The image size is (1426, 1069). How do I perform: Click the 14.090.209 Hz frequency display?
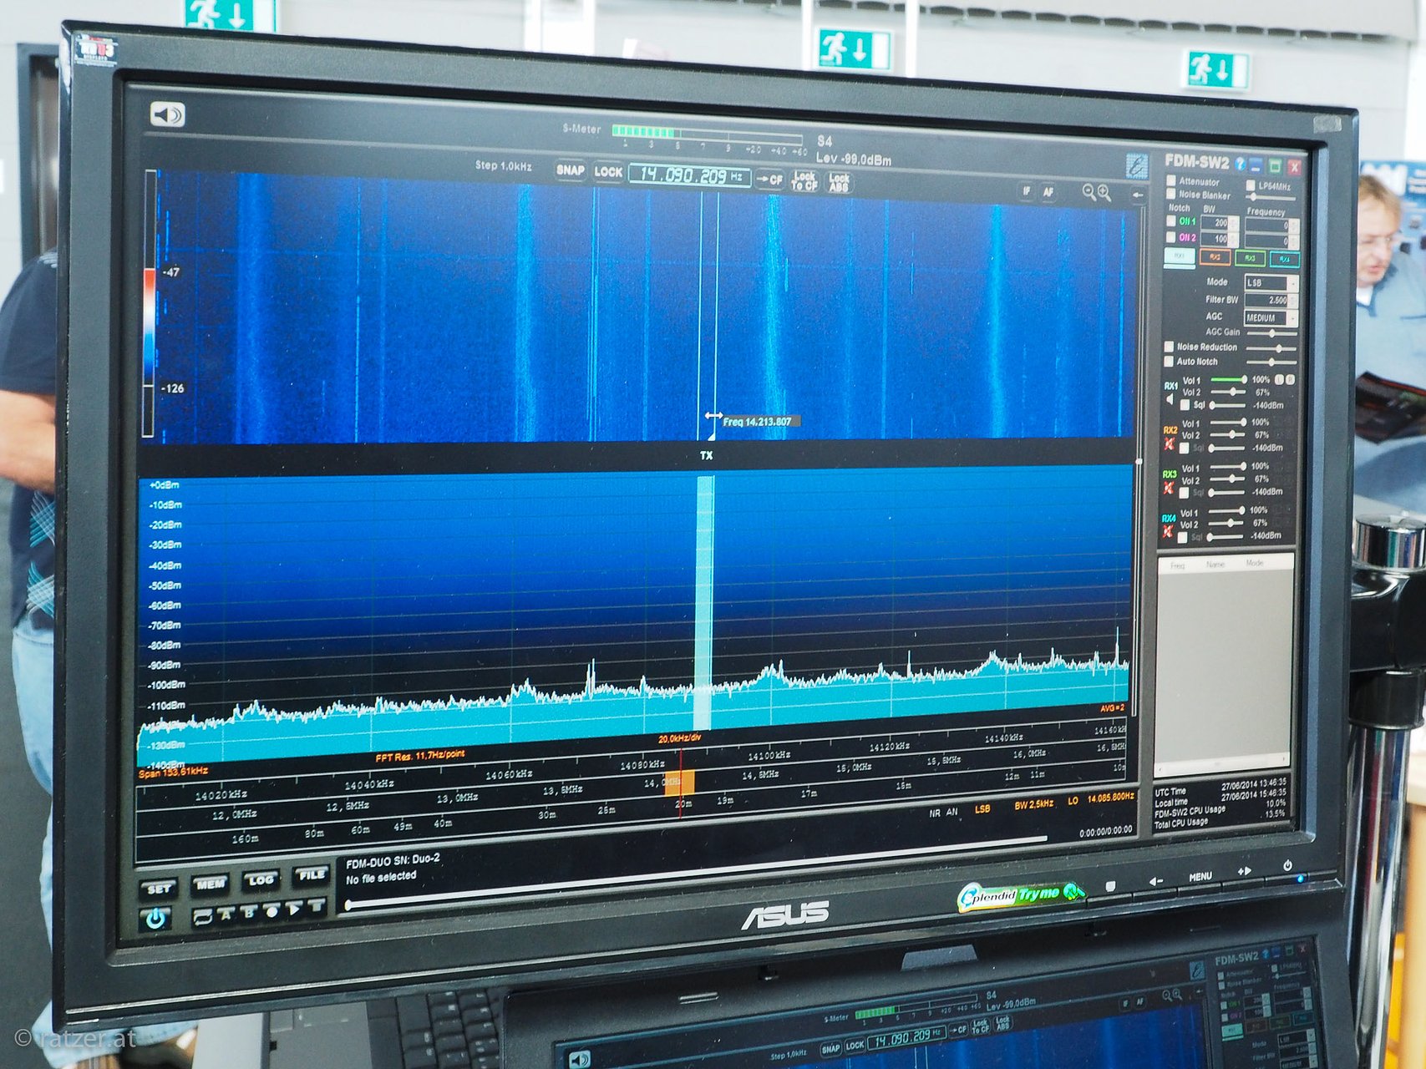[x=690, y=175]
